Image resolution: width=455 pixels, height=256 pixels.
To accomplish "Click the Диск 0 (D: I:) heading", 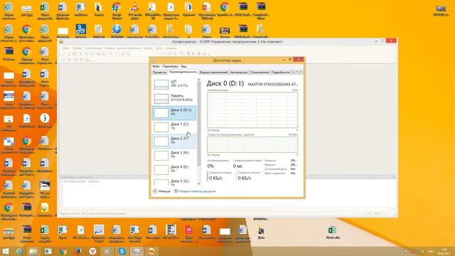I will (x=225, y=84).
